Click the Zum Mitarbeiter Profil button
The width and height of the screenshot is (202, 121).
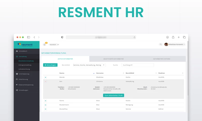pyautogui.click(x=113, y=95)
